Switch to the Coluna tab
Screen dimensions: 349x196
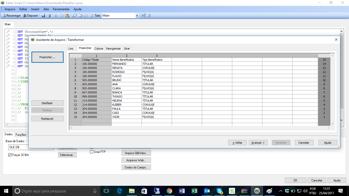coord(99,48)
